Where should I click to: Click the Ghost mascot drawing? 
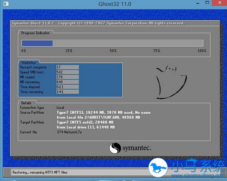(171, 82)
